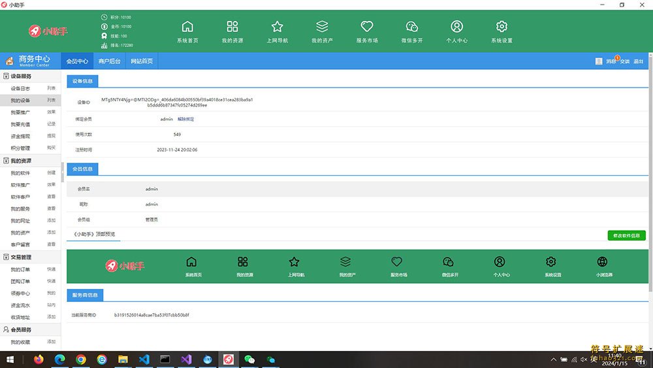Open Firefox from the Windows taskbar
The width and height of the screenshot is (653, 368).
click(x=39, y=360)
